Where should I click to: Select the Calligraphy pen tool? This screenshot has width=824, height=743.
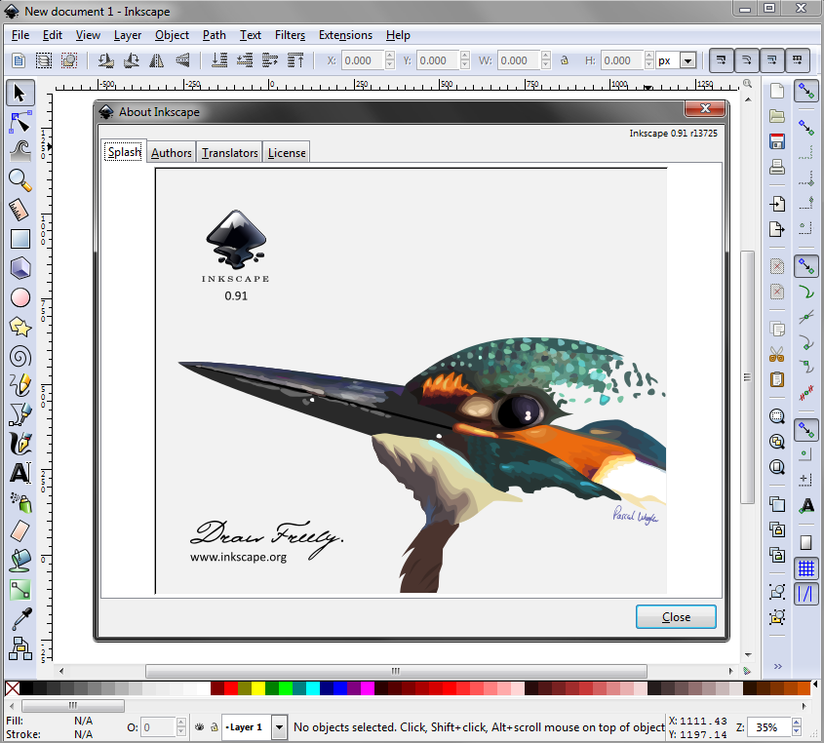tap(20, 443)
